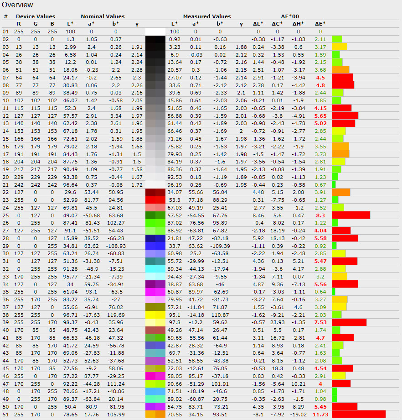Screen dimensions: 402x420
Task: Click the white swatch in row 01
Action: click(x=155, y=31)
